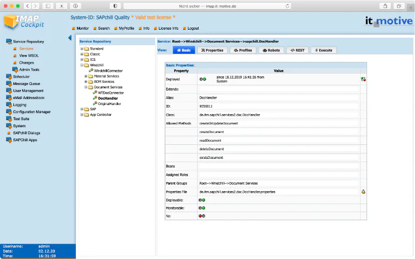The image size is (415, 259).
Task: Click warning icon beside Properties File
Action: [363, 192]
